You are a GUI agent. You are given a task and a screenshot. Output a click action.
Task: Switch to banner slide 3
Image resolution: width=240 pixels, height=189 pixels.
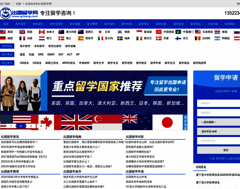pyautogui.click(x=31, y=126)
